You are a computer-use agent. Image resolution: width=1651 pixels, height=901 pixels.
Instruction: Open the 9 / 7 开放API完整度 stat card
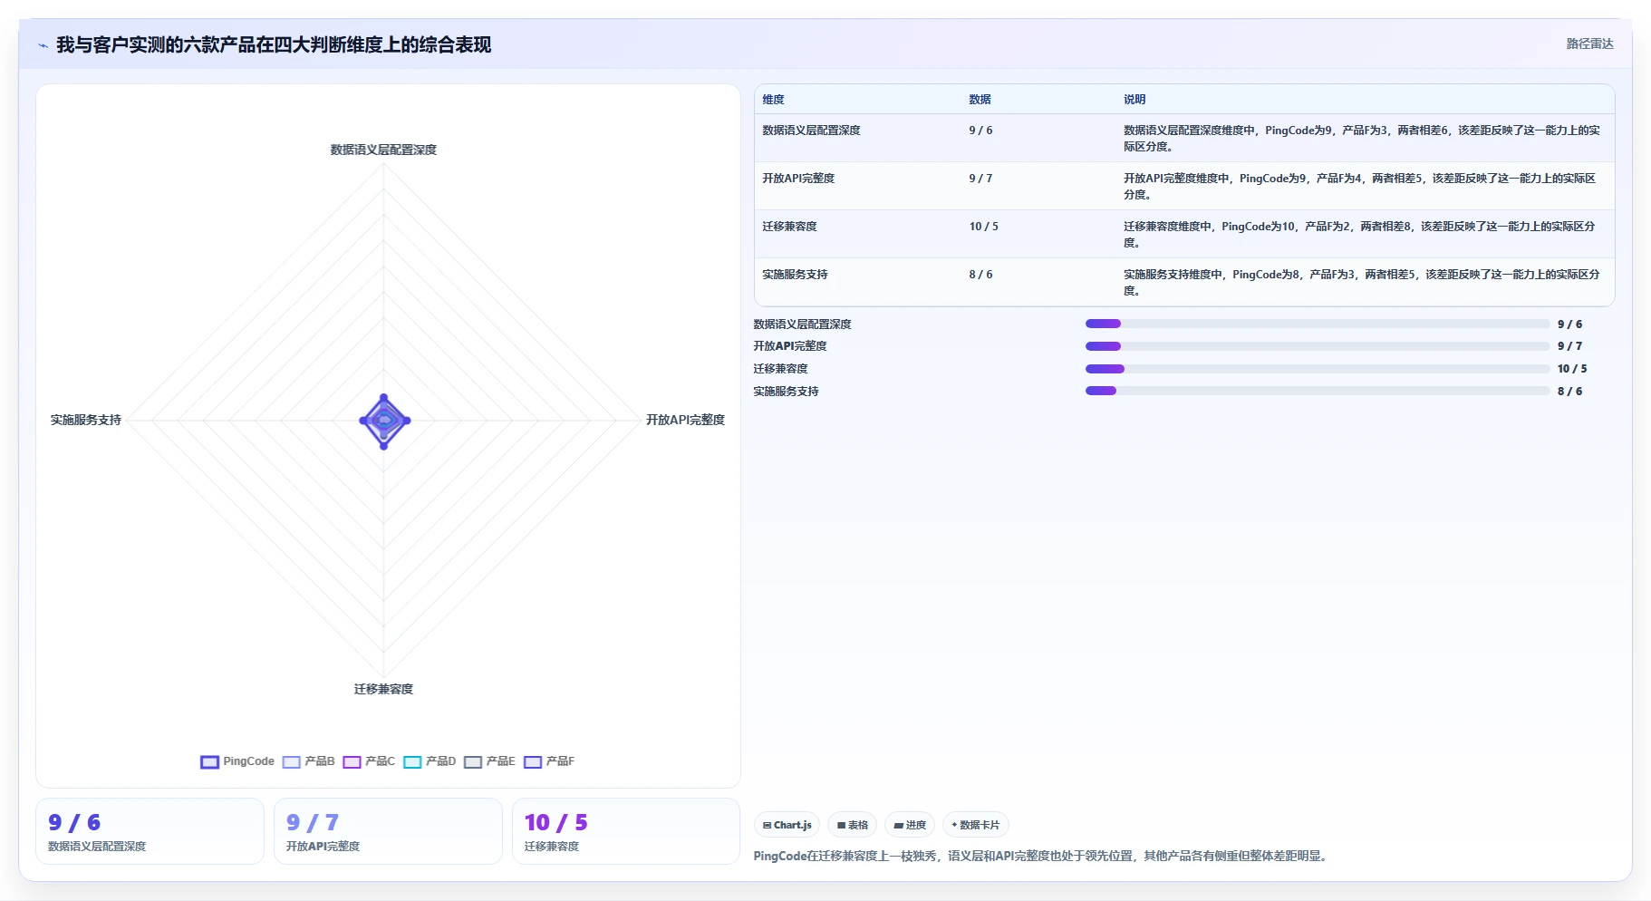[x=388, y=831]
